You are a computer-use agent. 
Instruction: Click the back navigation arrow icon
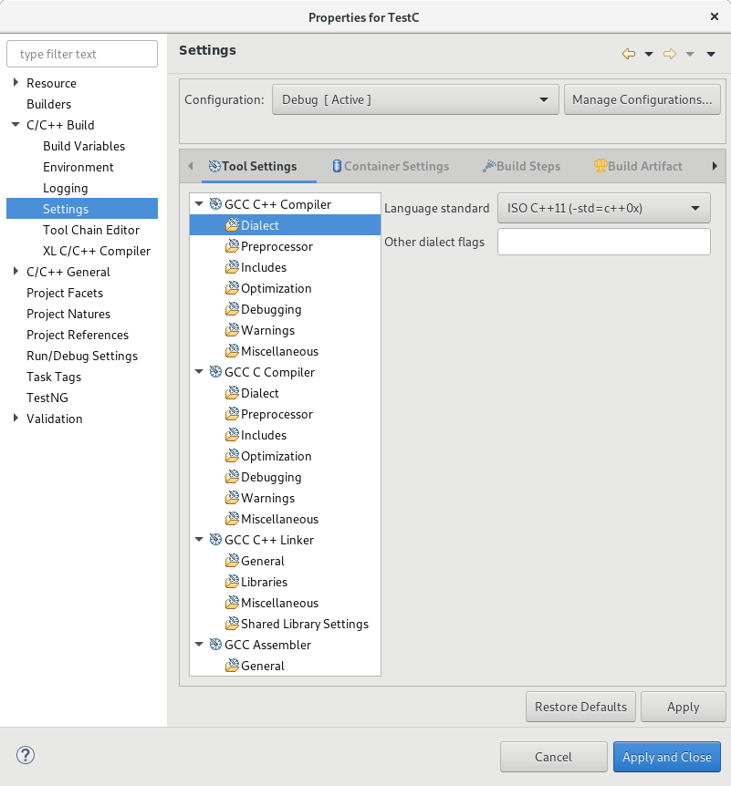(628, 54)
